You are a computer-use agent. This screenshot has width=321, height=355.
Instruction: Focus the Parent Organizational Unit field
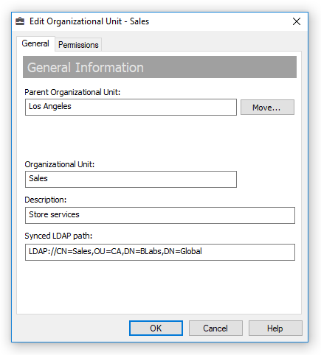131,107
